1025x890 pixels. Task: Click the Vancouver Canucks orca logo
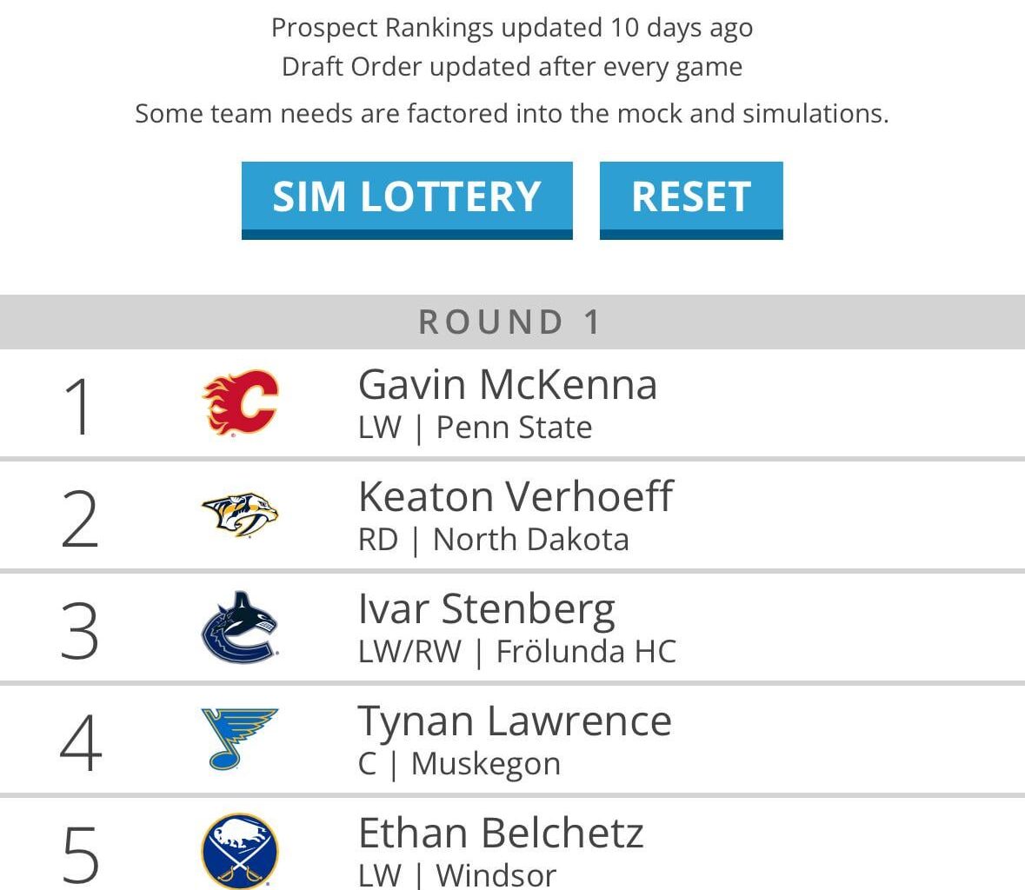coord(239,626)
